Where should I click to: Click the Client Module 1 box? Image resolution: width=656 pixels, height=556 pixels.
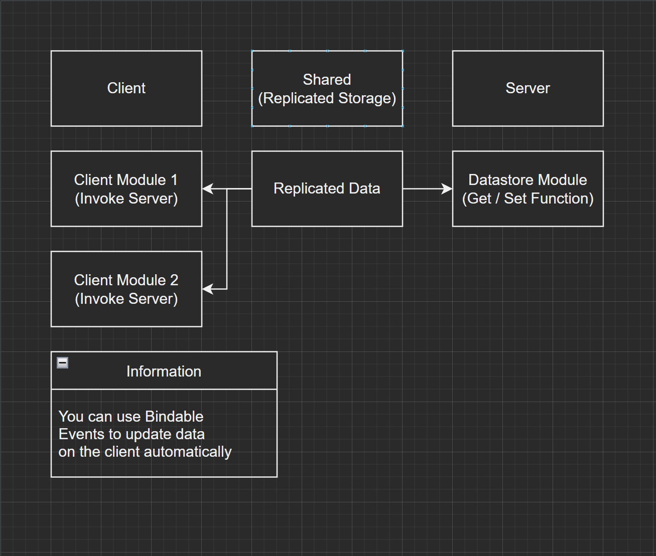point(126,189)
